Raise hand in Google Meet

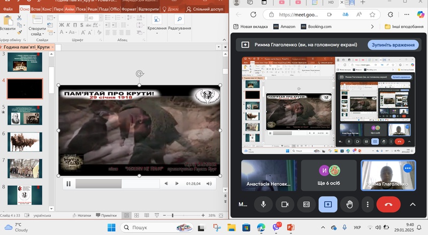350,204
